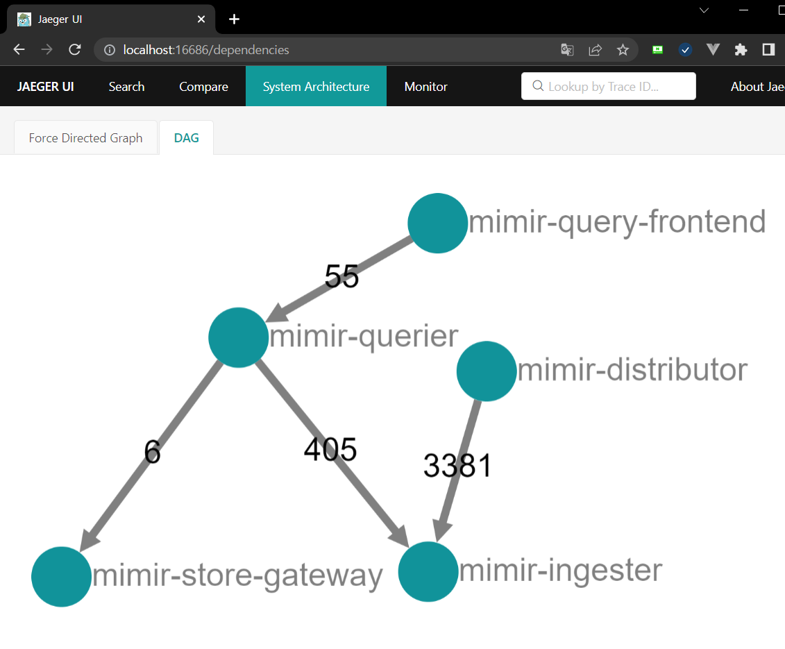
Task: Expand the tab search chevron
Action: click(x=704, y=10)
